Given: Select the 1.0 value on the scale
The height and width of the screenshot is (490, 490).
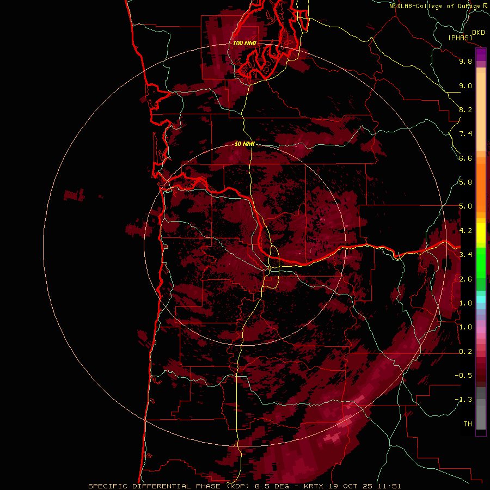Looking at the screenshot, I should (x=465, y=327).
